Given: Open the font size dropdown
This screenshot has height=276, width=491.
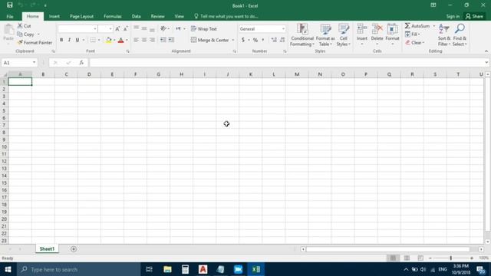Looking at the screenshot, I should click(110, 29).
